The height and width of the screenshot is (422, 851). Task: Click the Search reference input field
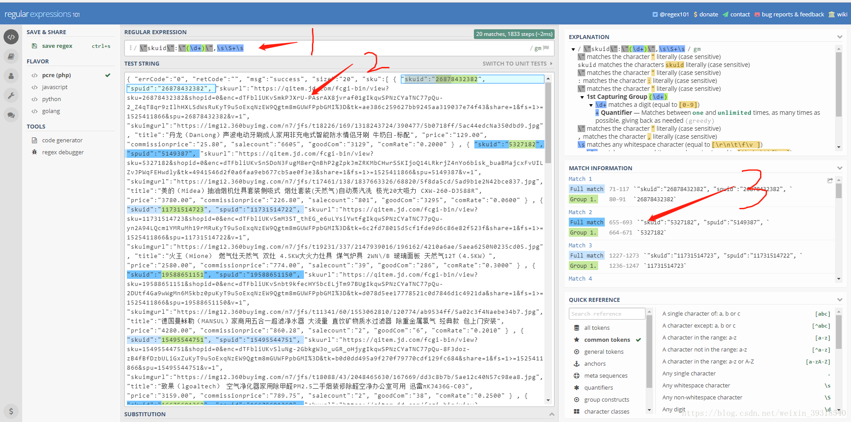click(607, 313)
